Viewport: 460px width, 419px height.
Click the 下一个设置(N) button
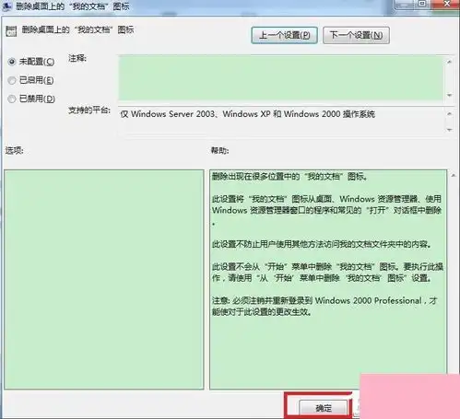(356, 35)
